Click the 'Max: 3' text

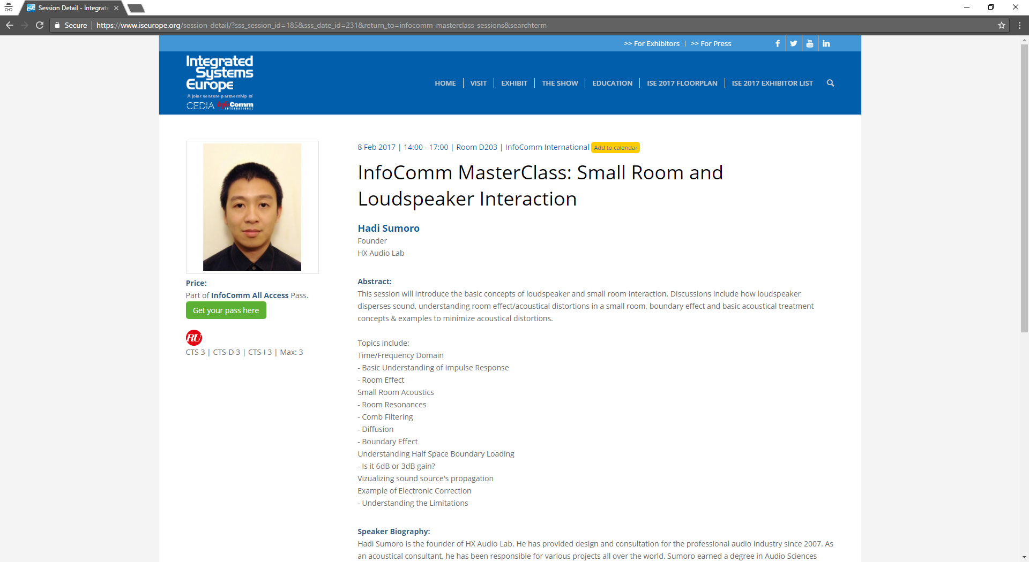click(x=292, y=352)
